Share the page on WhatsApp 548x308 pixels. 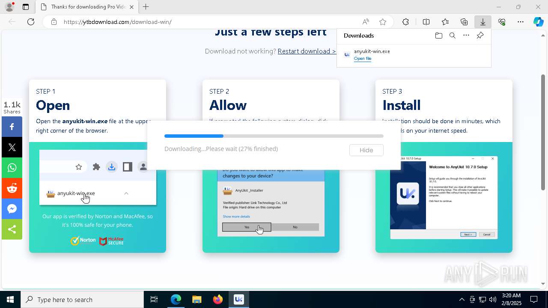point(12,168)
